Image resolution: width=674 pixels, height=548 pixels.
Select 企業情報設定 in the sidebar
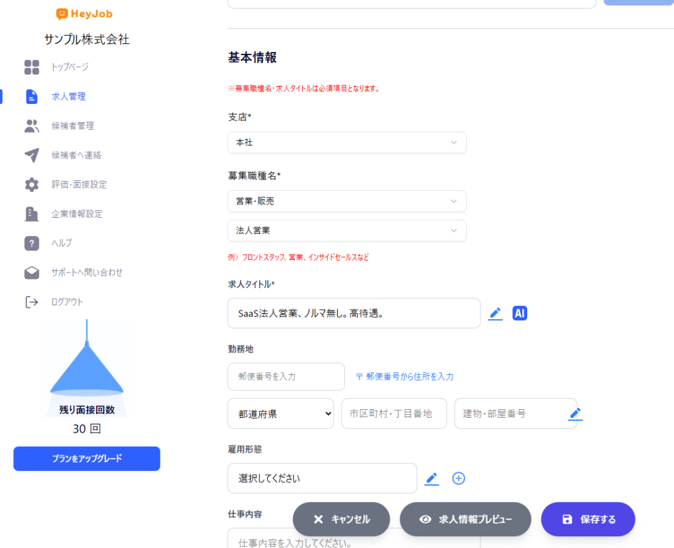[x=77, y=214]
